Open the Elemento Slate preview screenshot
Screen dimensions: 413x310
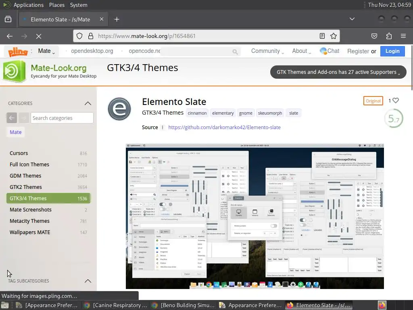coord(255,216)
